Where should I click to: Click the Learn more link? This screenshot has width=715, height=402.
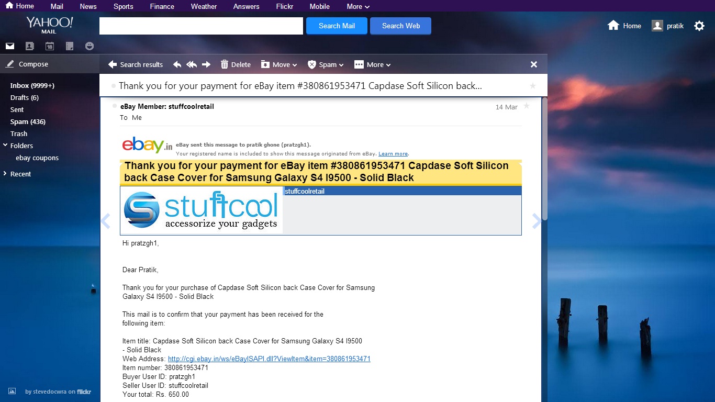pos(393,153)
